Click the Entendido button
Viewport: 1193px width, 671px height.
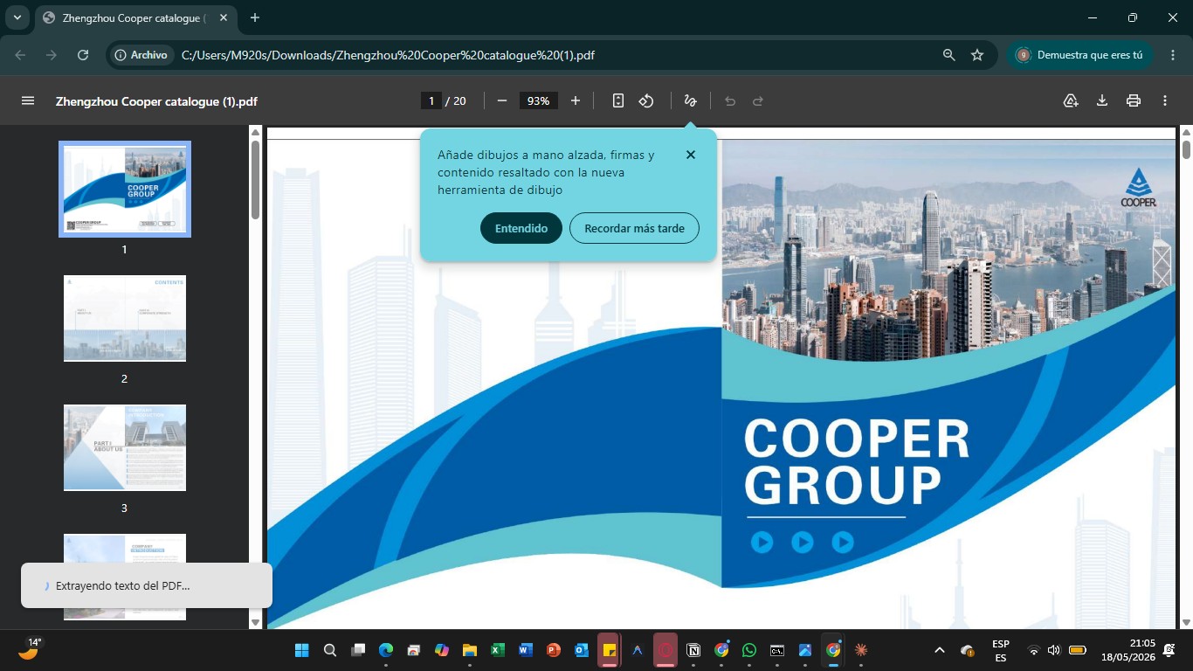pos(521,228)
